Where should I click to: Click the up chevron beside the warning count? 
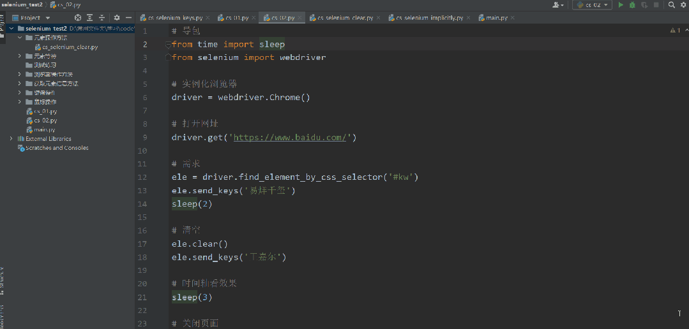point(686,30)
